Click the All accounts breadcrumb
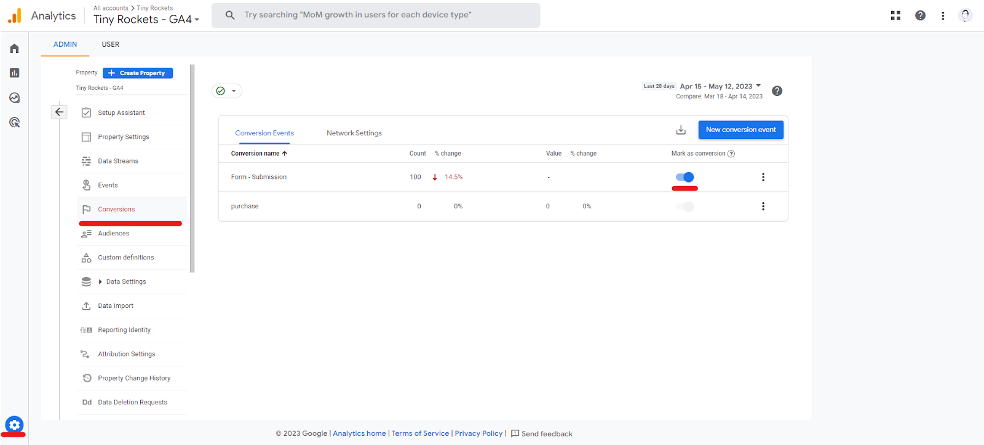This screenshot has height=445, width=984. (x=111, y=8)
